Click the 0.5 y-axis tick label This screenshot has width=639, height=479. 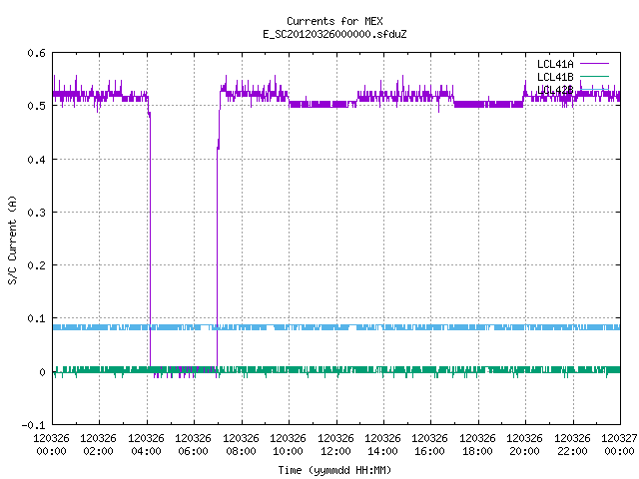coord(36,106)
